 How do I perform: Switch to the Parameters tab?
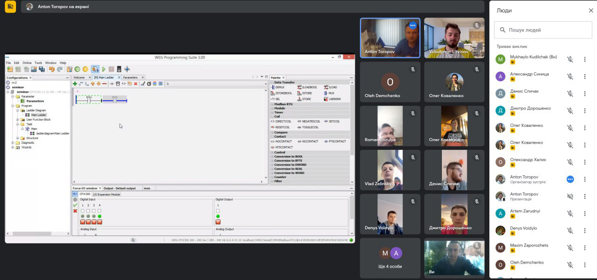pos(130,78)
